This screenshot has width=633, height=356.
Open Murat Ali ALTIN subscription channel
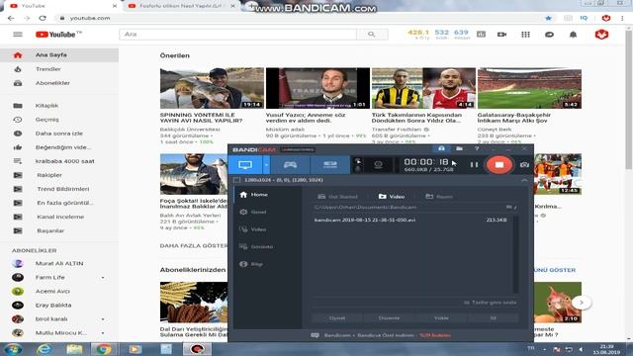[x=59, y=264]
